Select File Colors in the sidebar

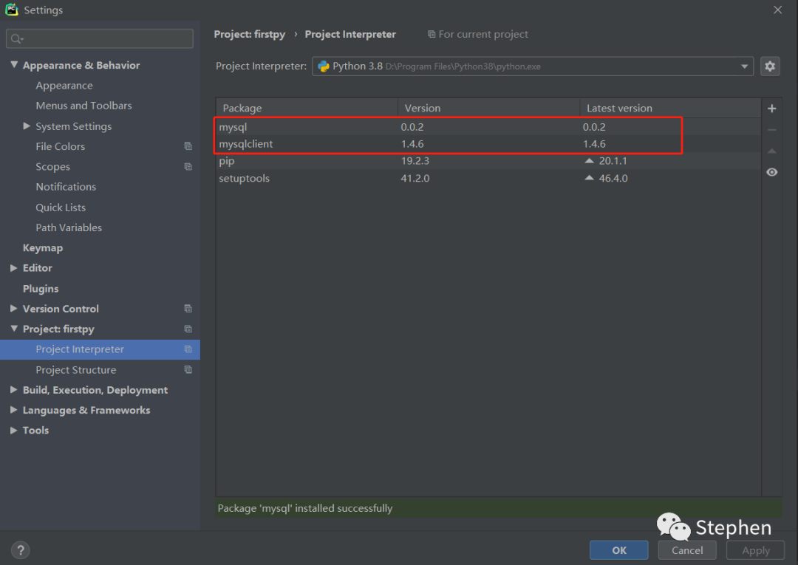(60, 146)
